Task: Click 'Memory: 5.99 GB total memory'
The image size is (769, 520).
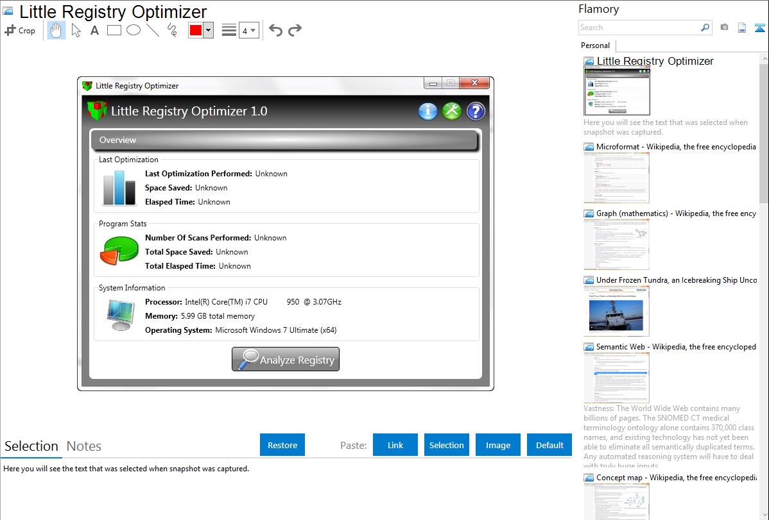Action: coord(200,316)
